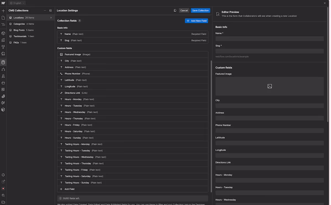
Task: Open the Directions Link field row
Action: click(133, 93)
